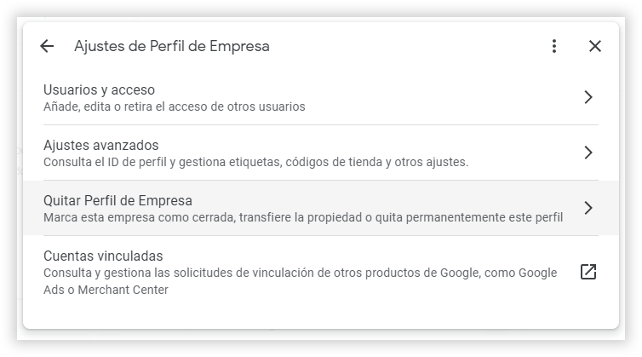This screenshot has width=642, height=357.
Task: Click the external link icon for Cuentas vinculadas
Action: coord(588,273)
